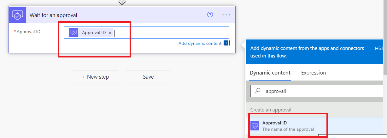387x138 pixels.
Task: Switch to the Expression tab
Action: click(314, 73)
